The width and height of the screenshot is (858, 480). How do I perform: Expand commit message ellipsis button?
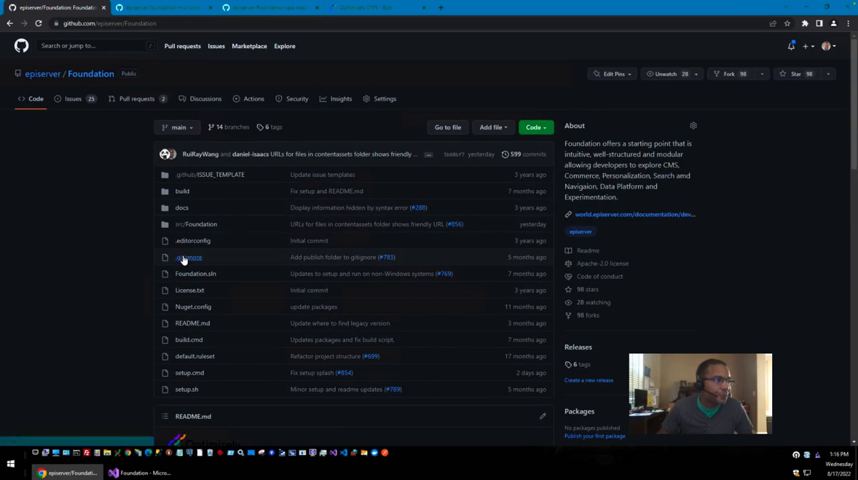(428, 154)
